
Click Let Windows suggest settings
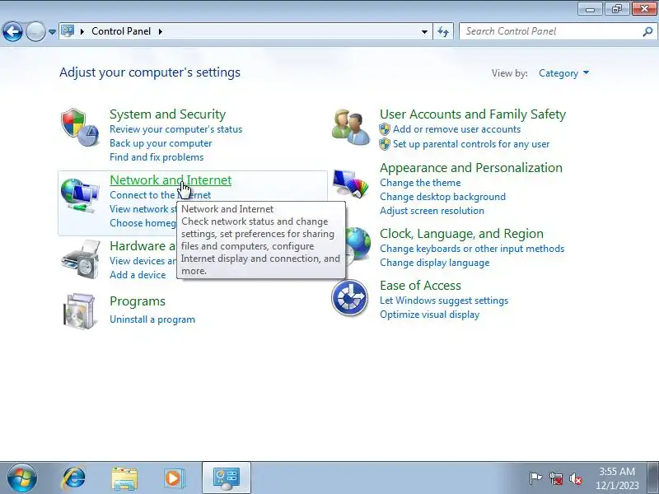click(444, 301)
